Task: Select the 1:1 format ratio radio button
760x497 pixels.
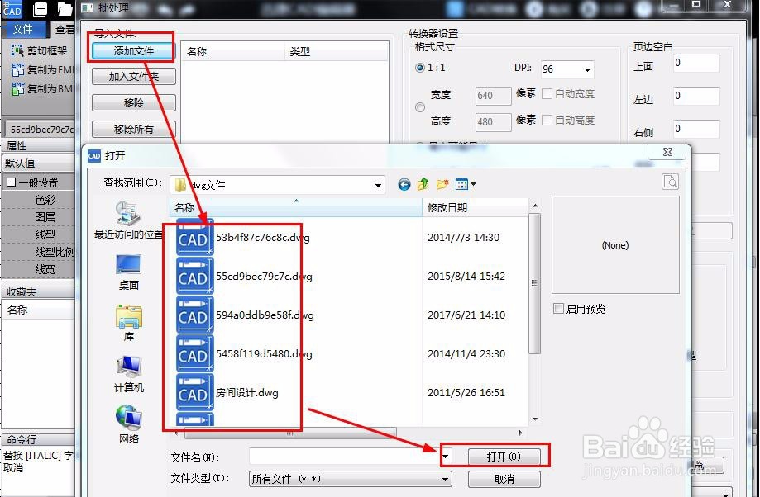Action: coord(422,68)
